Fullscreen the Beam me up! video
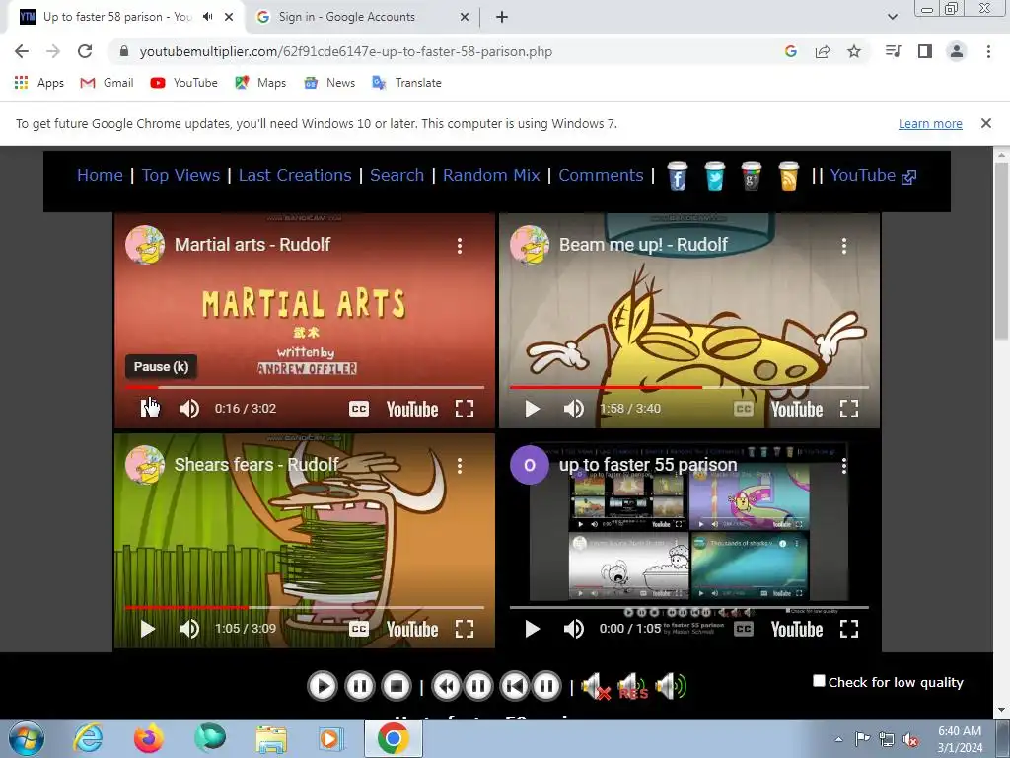Screen dimensions: 1010x758 [849, 409]
